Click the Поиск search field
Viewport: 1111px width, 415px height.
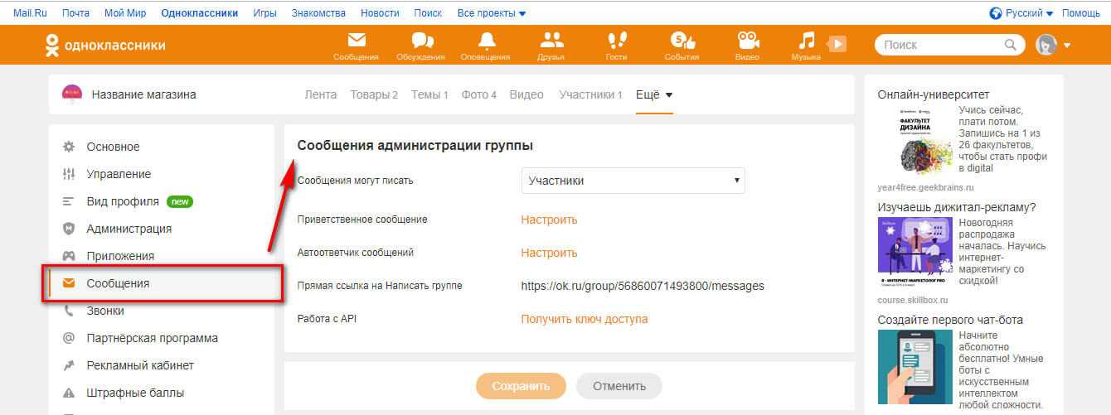point(941,45)
